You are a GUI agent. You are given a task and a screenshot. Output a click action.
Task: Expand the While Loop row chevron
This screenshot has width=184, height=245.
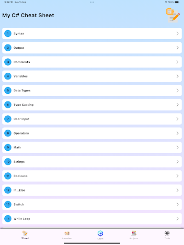pos(177,219)
